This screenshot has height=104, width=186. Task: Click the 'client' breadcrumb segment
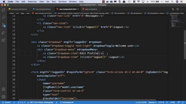point(12,13)
